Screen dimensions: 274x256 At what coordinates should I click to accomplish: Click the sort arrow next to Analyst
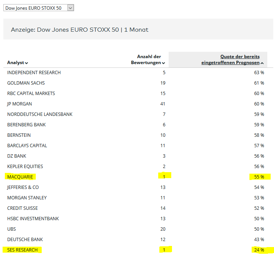click(x=26, y=63)
